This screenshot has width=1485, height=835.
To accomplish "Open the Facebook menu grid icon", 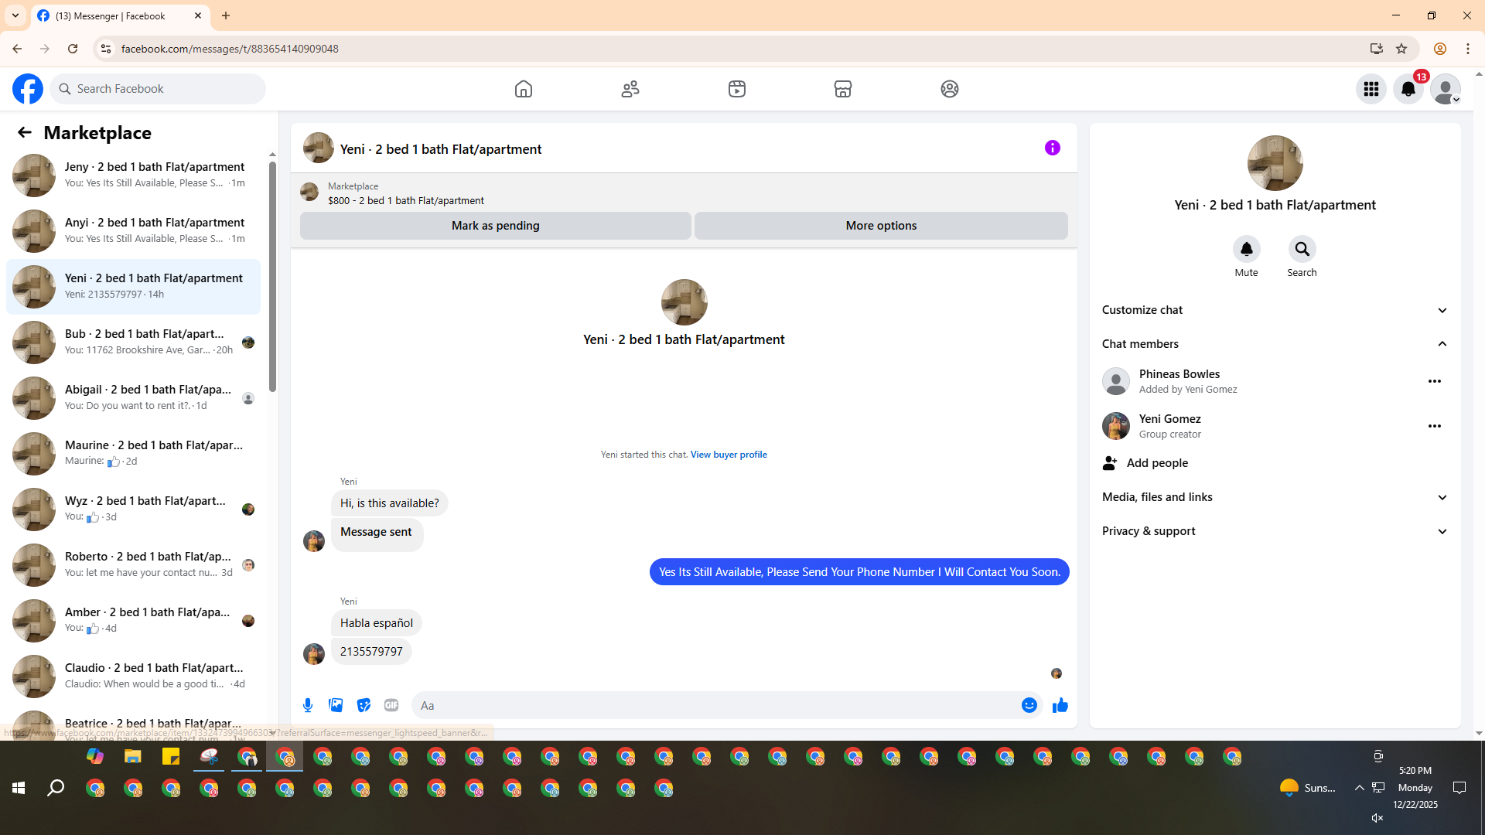I will pyautogui.click(x=1371, y=89).
